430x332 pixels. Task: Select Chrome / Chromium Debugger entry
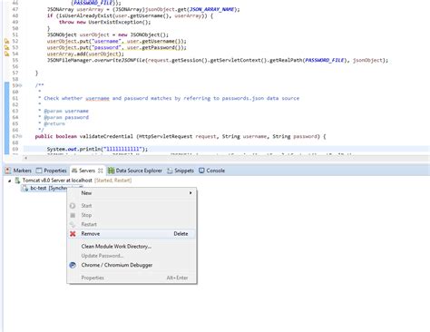coord(117,265)
